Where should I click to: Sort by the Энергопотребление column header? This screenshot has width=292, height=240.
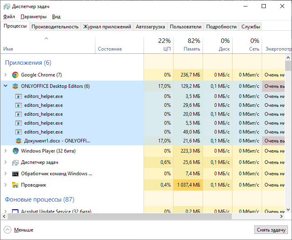pyautogui.click(x=277, y=45)
